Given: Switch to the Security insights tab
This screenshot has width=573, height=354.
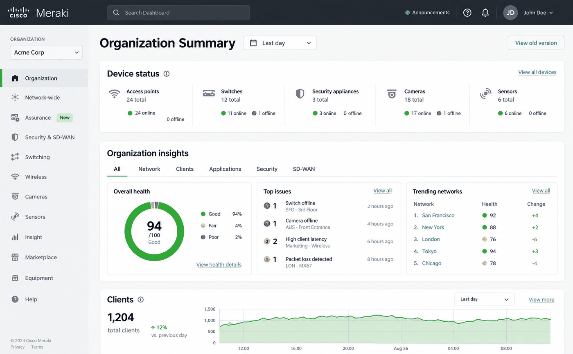Looking at the screenshot, I should coord(267,169).
